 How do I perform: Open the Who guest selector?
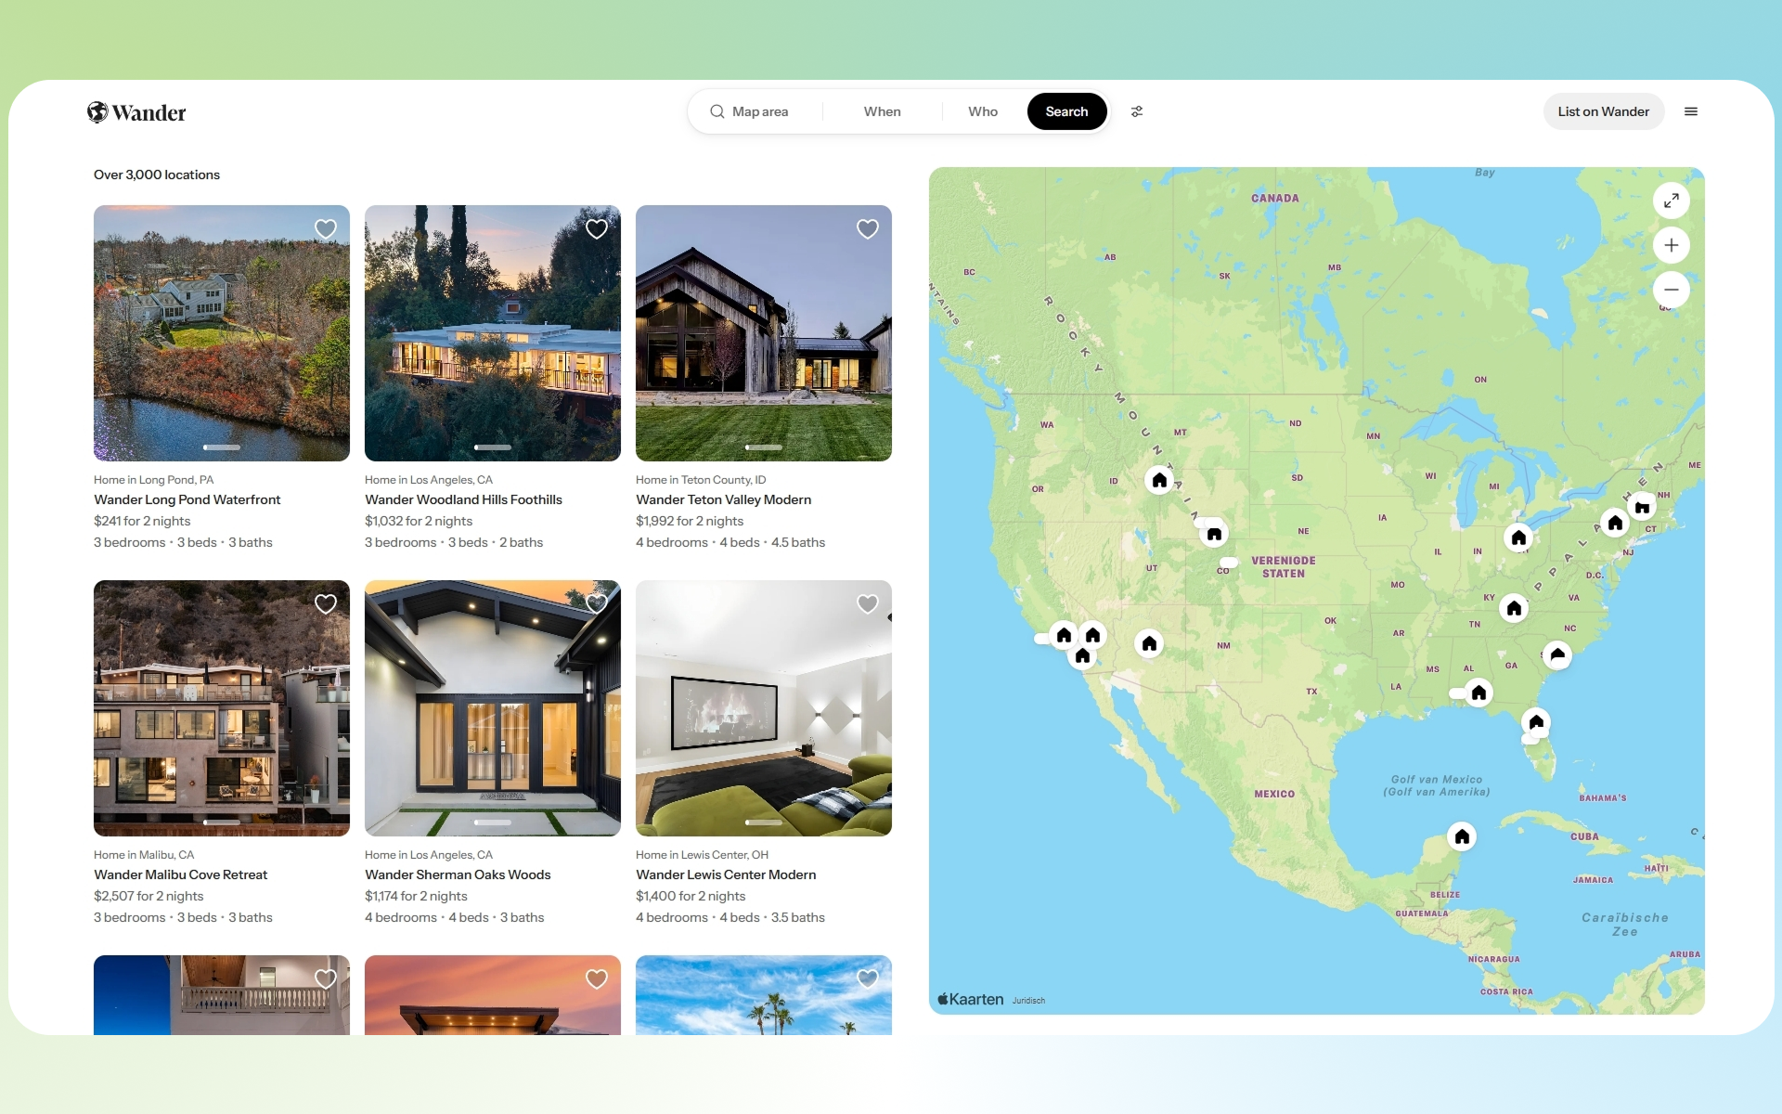983,111
